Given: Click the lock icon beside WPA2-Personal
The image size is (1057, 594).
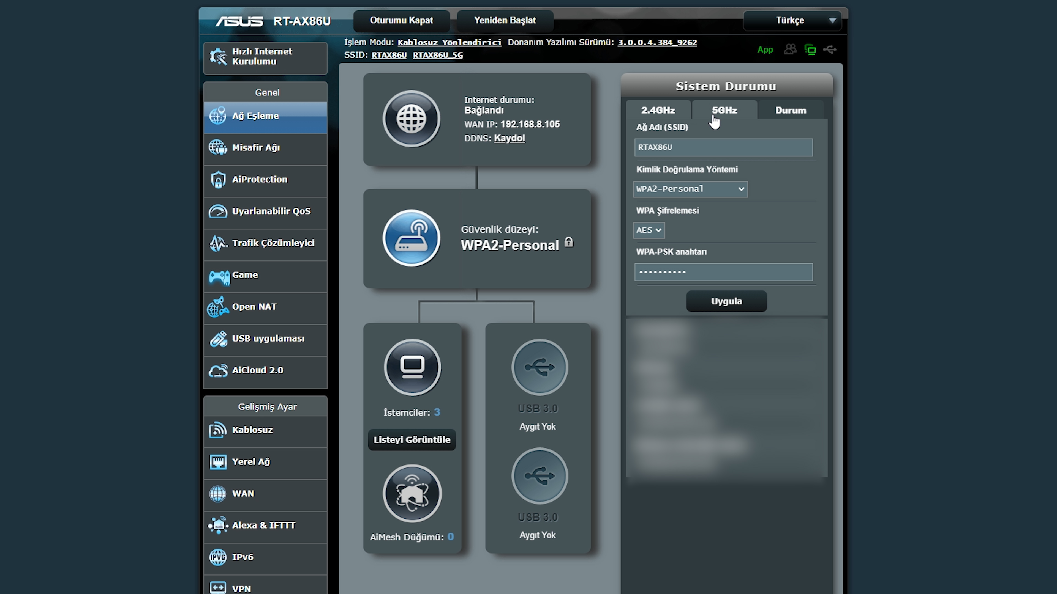Looking at the screenshot, I should (x=569, y=242).
